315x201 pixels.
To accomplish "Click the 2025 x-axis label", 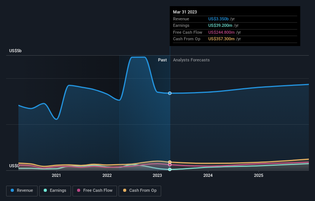I will [259, 175].
